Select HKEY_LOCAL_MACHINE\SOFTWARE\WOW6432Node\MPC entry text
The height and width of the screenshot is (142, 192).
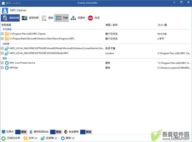39,53
